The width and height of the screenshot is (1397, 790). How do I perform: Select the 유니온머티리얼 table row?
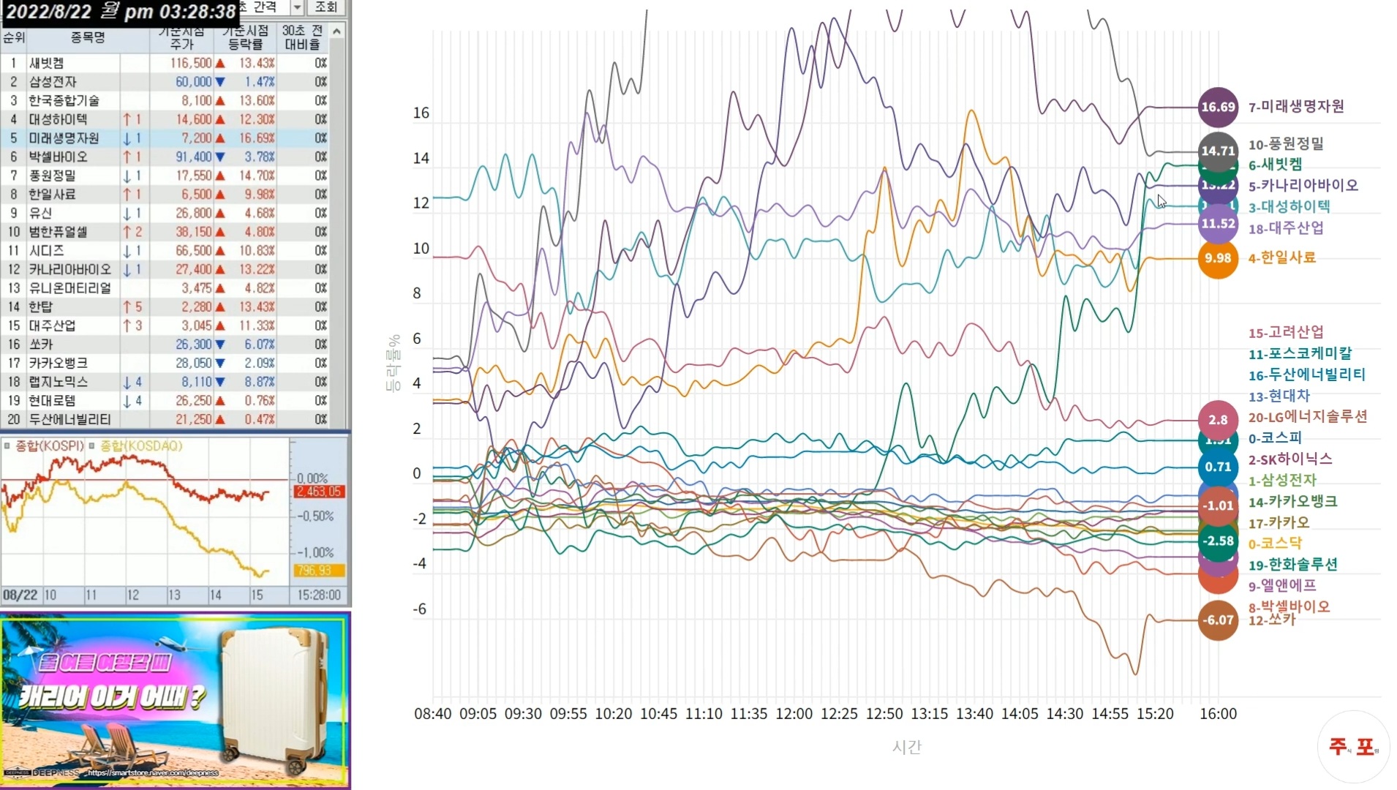point(165,288)
